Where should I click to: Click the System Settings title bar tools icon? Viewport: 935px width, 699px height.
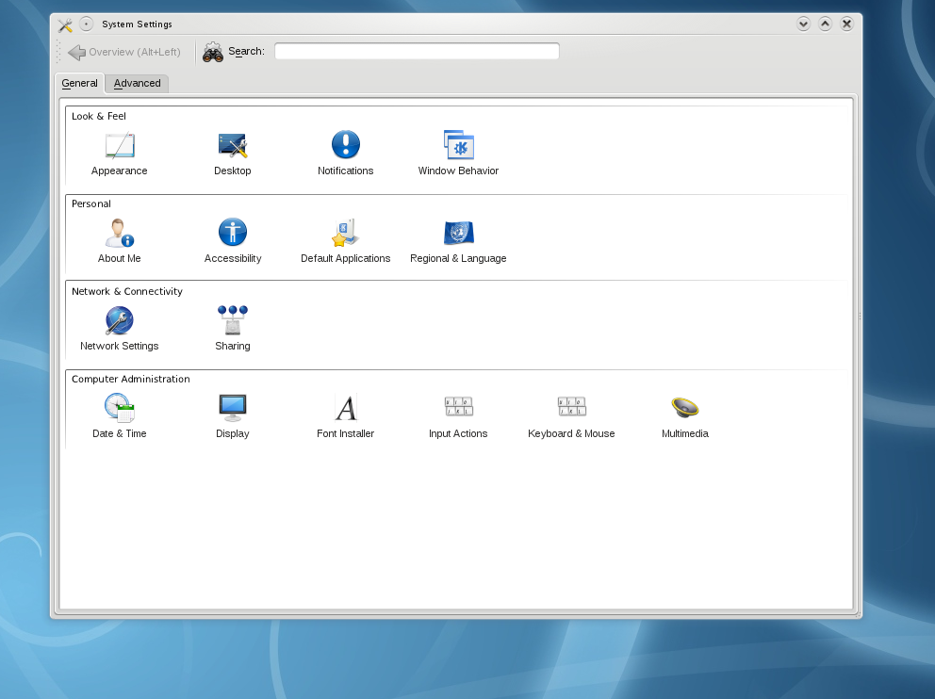(x=65, y=24)
